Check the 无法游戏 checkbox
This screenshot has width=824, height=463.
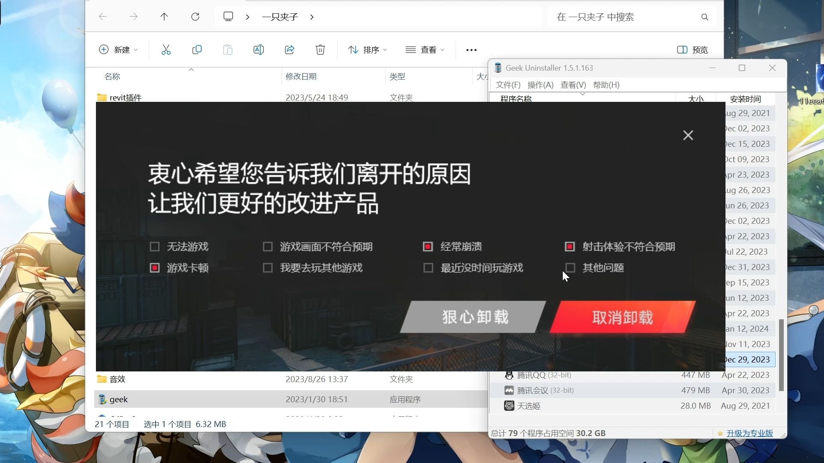point(155,246)
